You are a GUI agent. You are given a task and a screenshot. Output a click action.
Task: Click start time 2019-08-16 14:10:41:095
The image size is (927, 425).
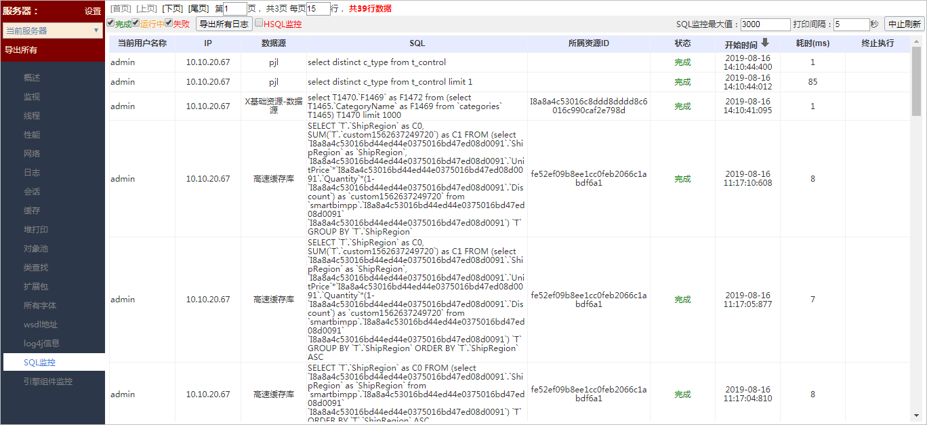(747, 106)
